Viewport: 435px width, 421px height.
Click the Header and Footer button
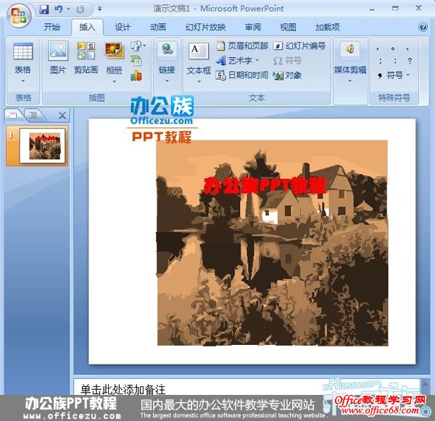pos(242,46)
